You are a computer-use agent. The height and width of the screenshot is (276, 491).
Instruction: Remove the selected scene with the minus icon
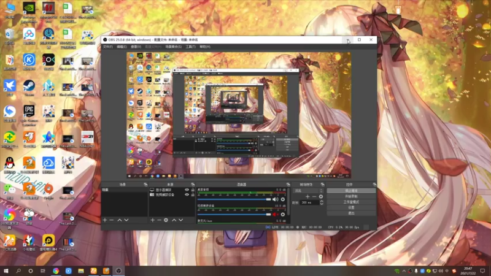point(112,220)
